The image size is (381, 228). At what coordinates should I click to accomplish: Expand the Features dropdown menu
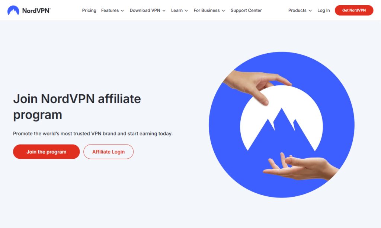(112, 10)
